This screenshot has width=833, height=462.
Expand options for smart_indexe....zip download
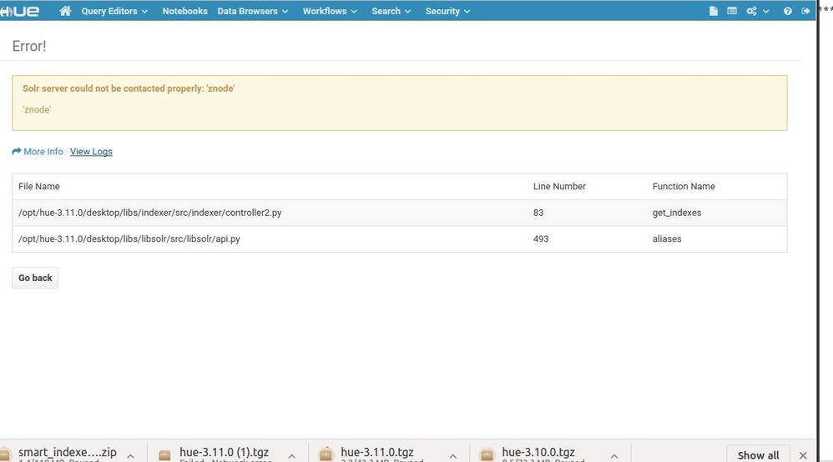131,455
